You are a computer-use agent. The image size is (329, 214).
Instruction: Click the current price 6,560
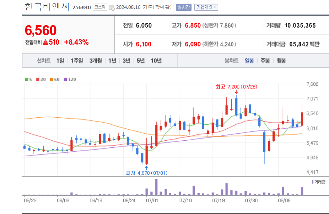pyautogui.click(x=41, y=30)
